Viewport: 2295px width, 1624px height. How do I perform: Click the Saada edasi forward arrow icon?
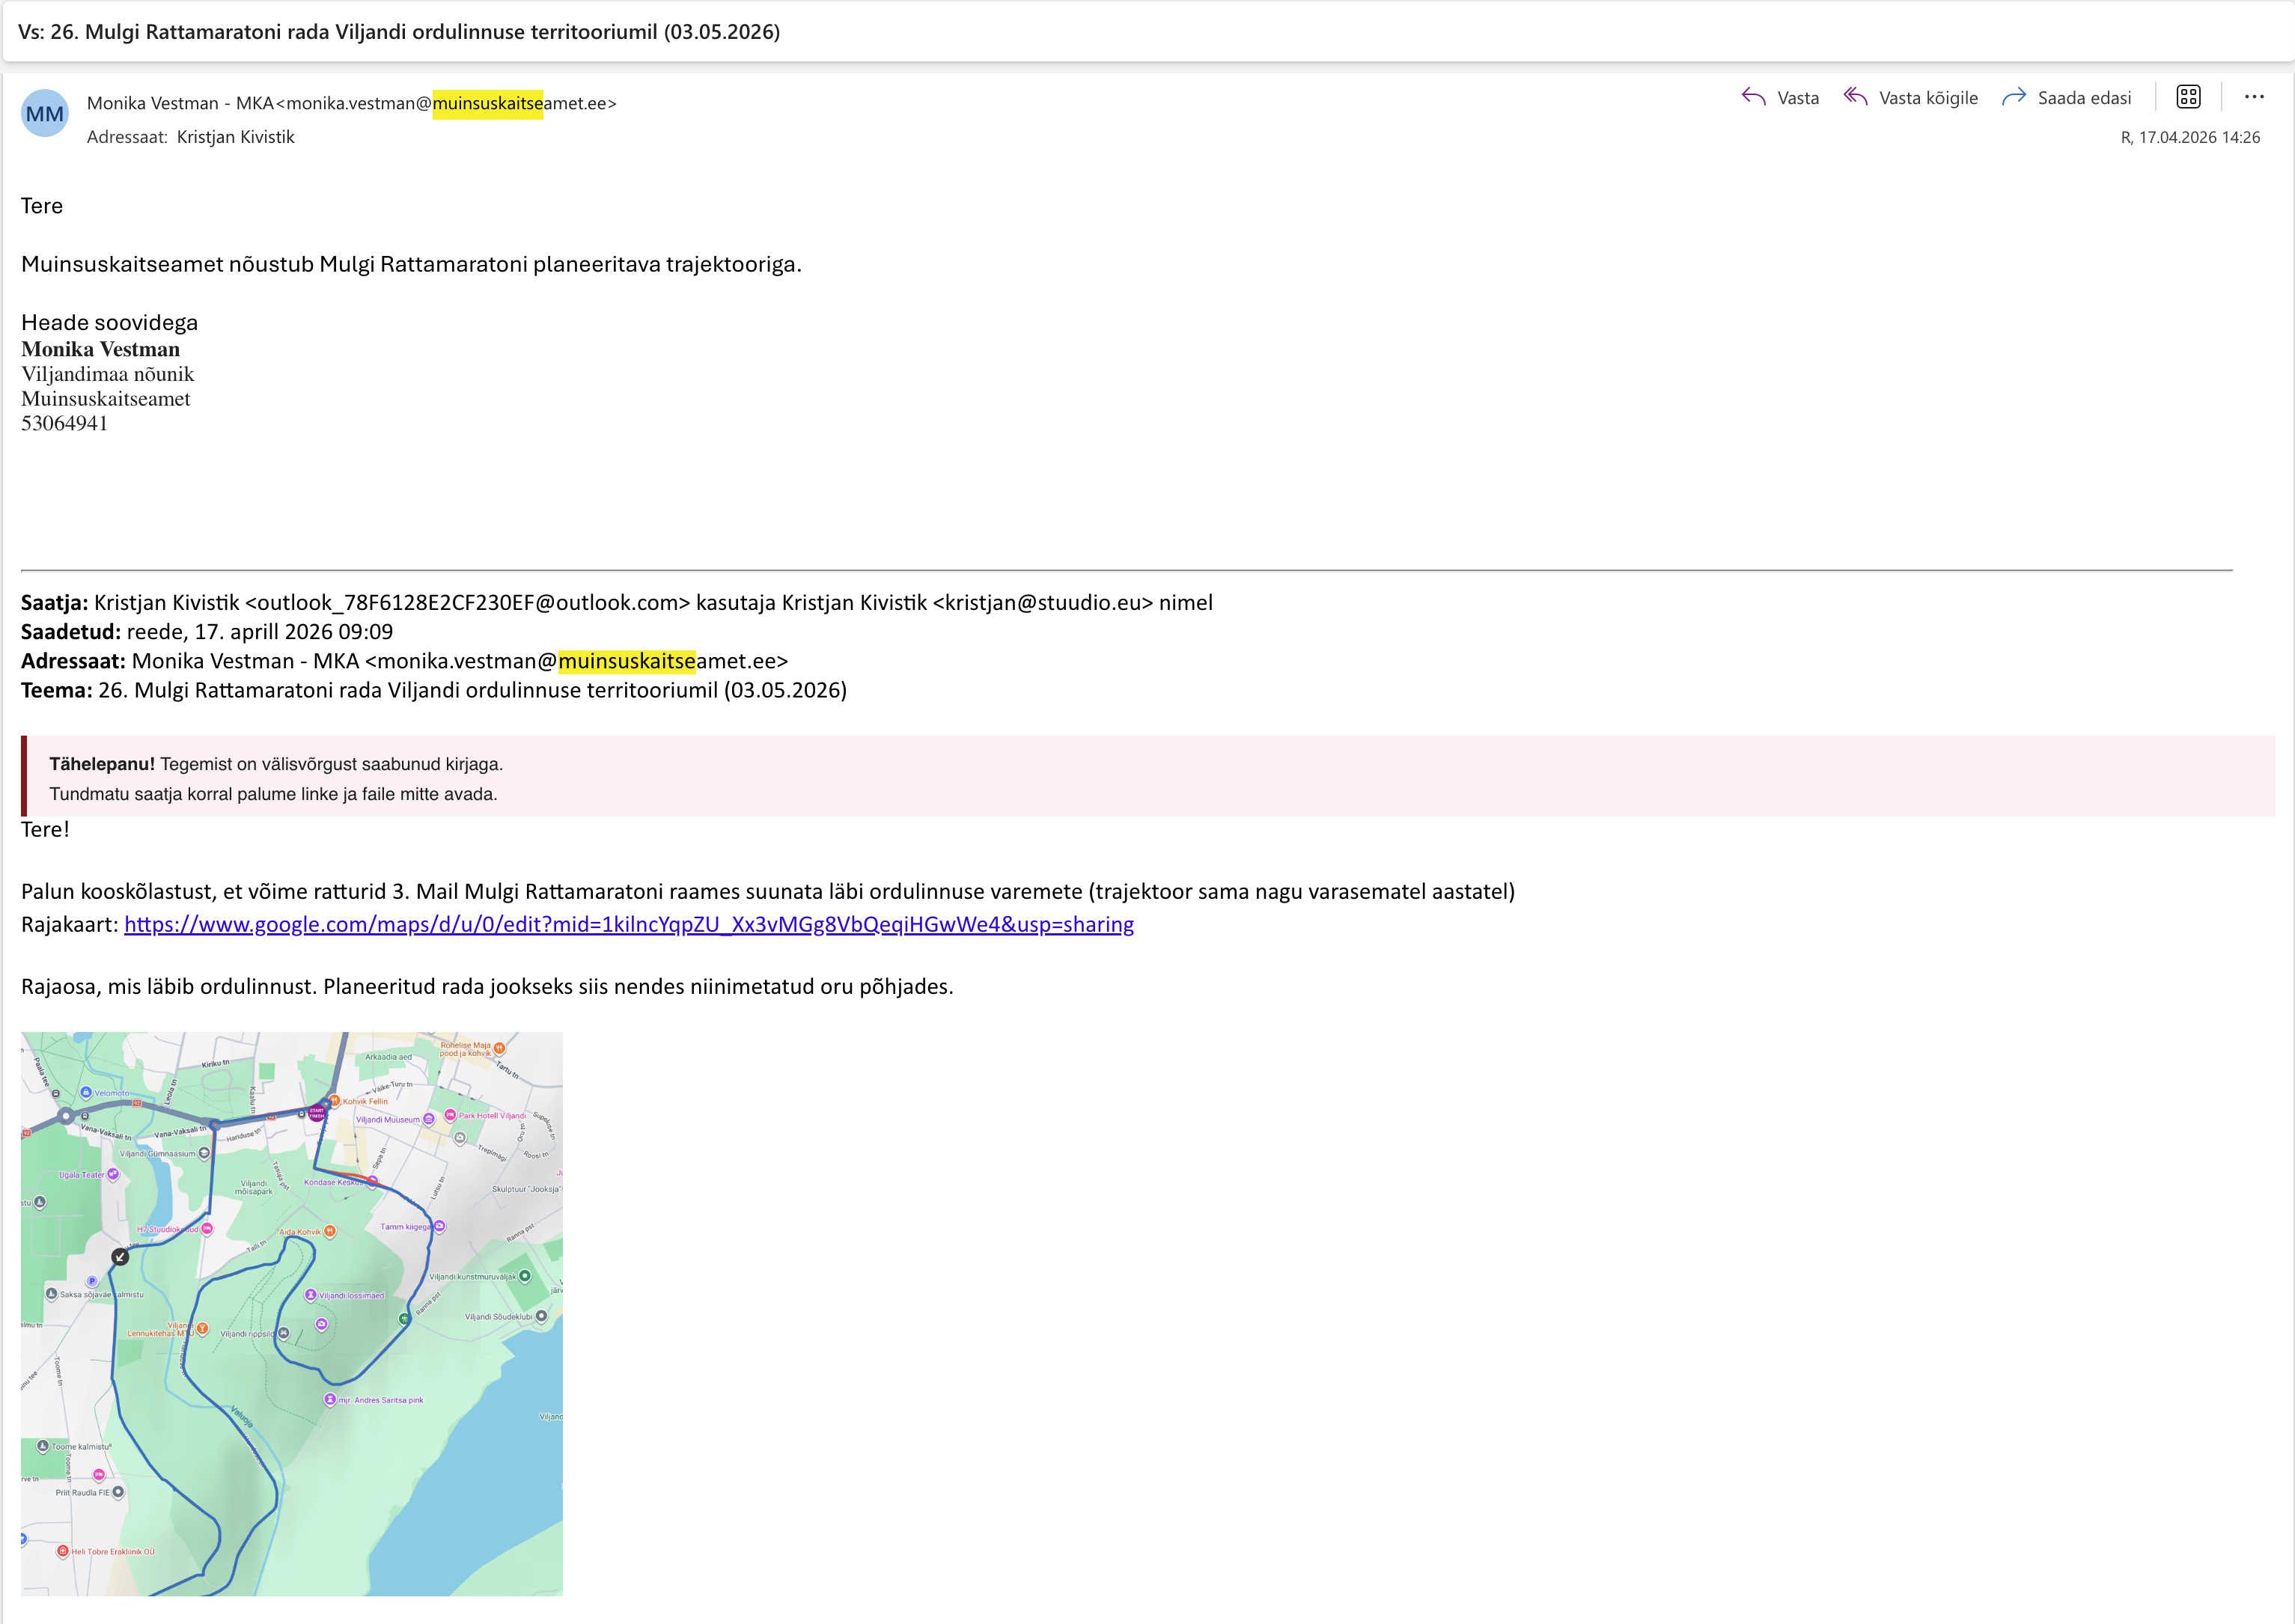(x=2014, y=97)
